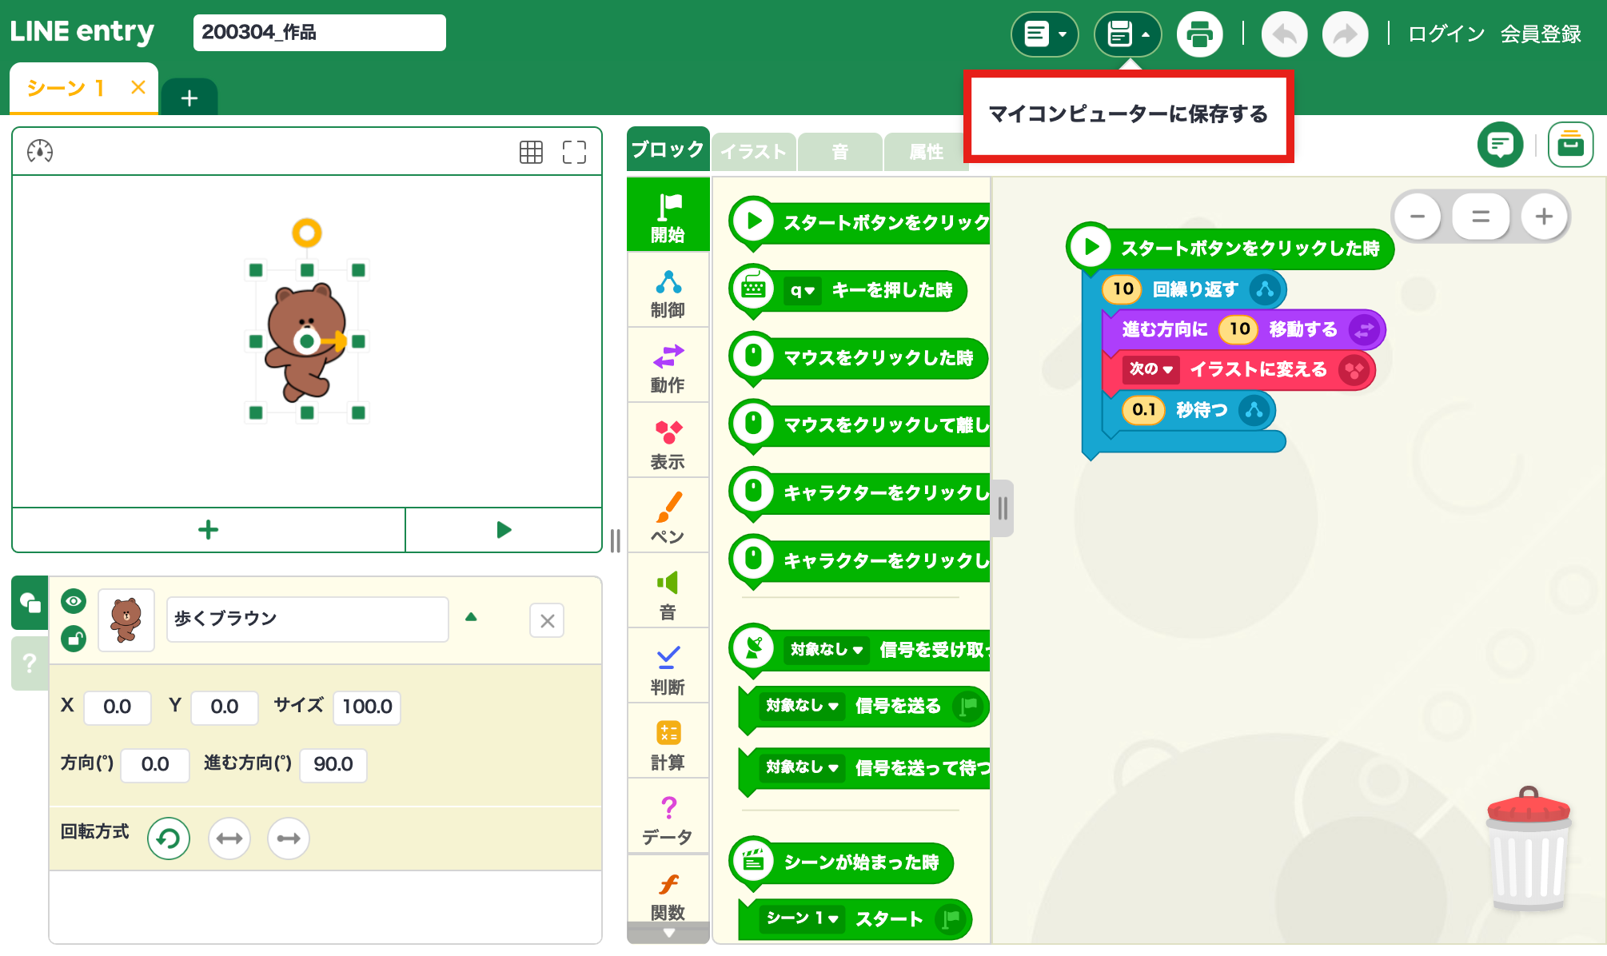
Task: Open 次の dropdown in イラストに変える block
Action: 1150,369
